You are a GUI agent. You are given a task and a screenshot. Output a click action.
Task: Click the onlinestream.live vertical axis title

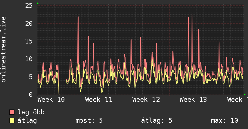[4, 49]
